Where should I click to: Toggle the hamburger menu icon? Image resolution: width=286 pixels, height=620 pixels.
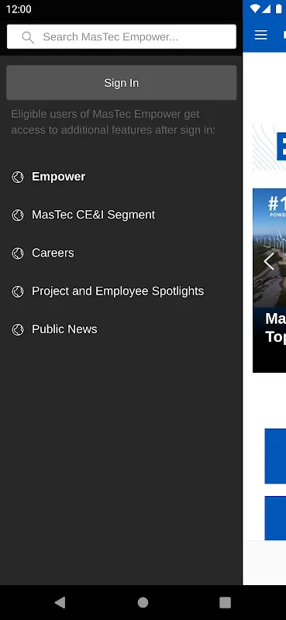pos(260,35)
